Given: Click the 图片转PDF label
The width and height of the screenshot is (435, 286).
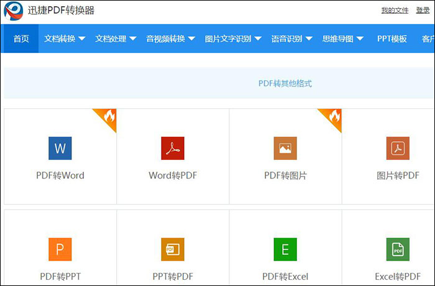Looking at the screenshot, I should pyautogui.click(x=398, y=175).
